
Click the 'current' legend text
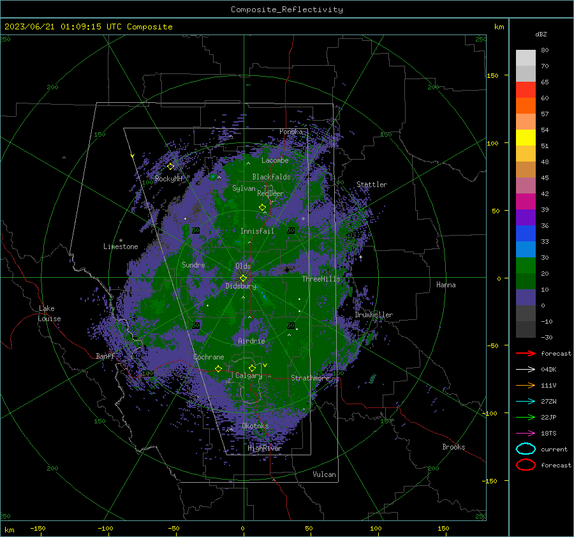[x=554, y=449]
